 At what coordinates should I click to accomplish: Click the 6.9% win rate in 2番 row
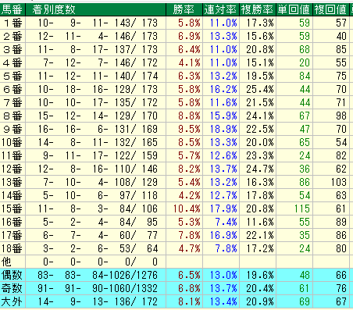click(189, 36)
